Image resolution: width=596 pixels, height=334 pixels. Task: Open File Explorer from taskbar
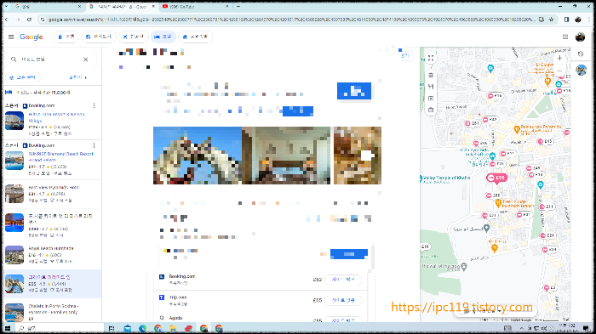click(173, 328)
